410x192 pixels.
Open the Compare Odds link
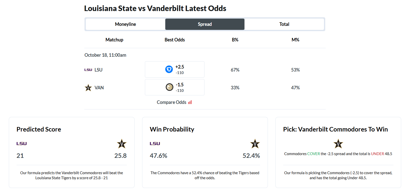point(172,102)
